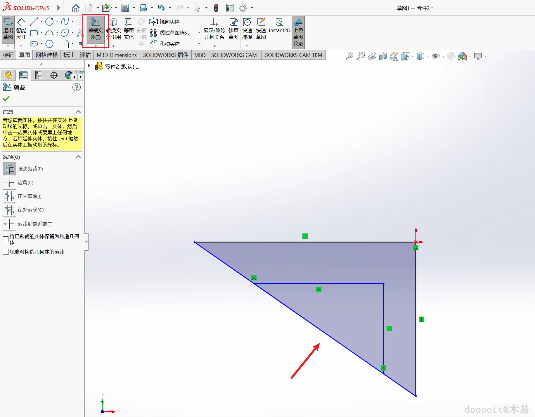
Task: Select the Straight Slot tool
Action: point(34,44)
